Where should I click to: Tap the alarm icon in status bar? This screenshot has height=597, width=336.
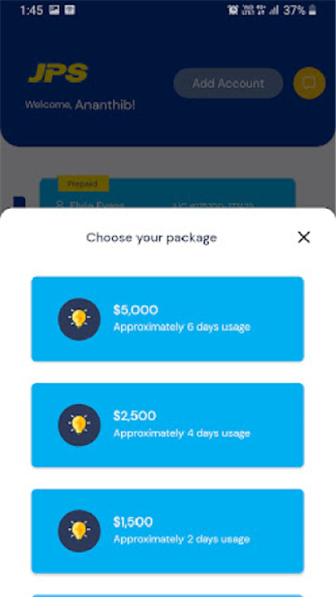tap(232, 10)
